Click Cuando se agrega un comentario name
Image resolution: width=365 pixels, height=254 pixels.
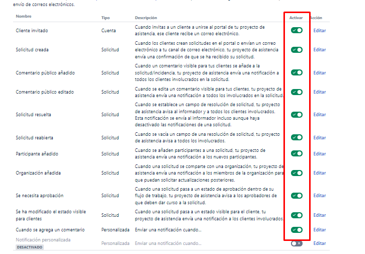coord(50,229)
